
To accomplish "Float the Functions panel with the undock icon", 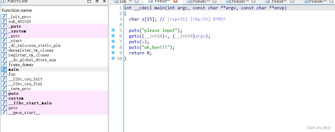I will tap(97, 1).
